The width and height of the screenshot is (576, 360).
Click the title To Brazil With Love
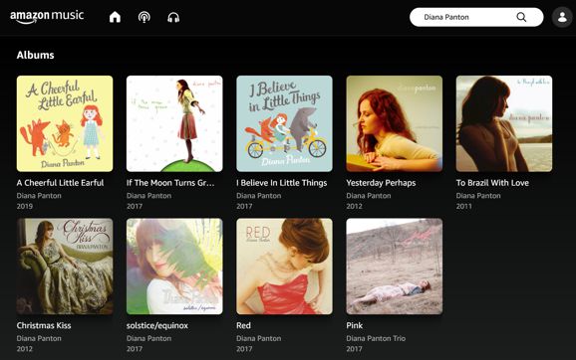click(492, 183)
